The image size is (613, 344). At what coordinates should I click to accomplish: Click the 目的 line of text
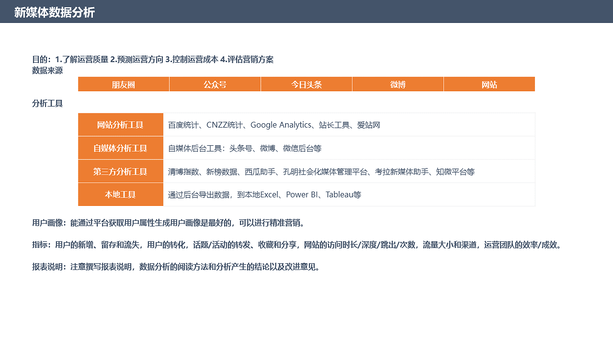(153, 60)
